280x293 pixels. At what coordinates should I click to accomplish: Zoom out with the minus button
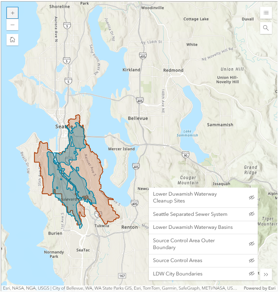[x=13, y=25]
